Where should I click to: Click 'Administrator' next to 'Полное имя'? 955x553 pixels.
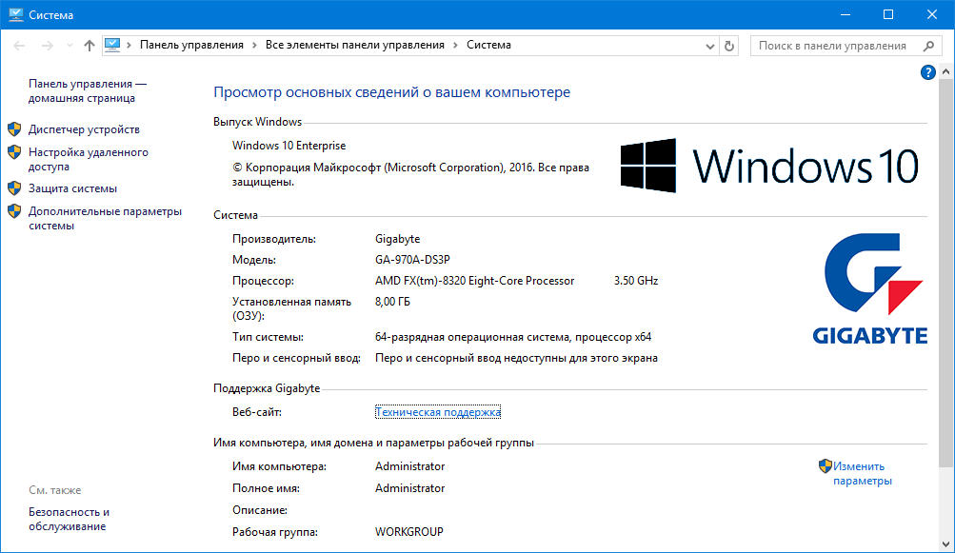(x=409, y=488)
